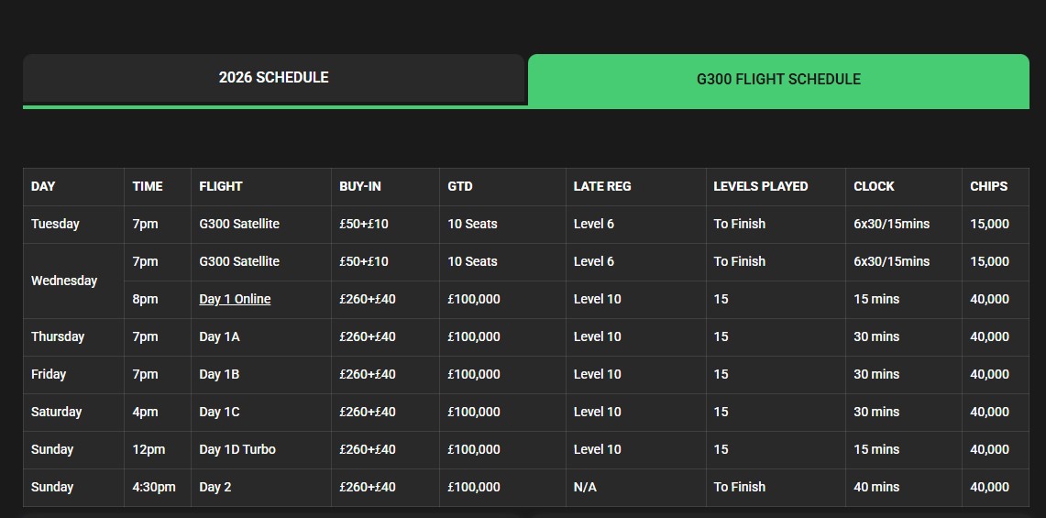Viewport: 1046px width, 518px height.
Task: Select the Day 1D Turbo flight cell
Action: (x=237, y=449)
